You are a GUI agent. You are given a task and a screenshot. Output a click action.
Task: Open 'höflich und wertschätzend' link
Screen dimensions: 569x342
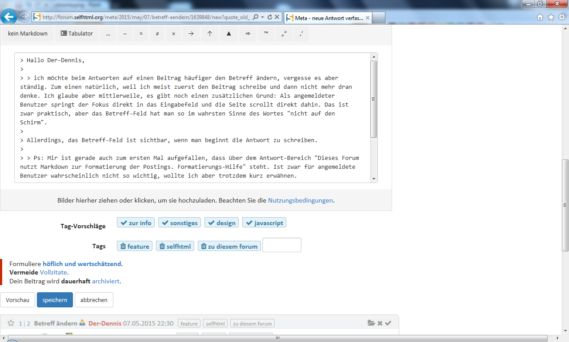82,263
